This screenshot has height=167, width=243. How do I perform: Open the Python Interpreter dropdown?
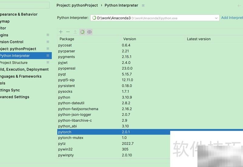[x=216, y=18]
